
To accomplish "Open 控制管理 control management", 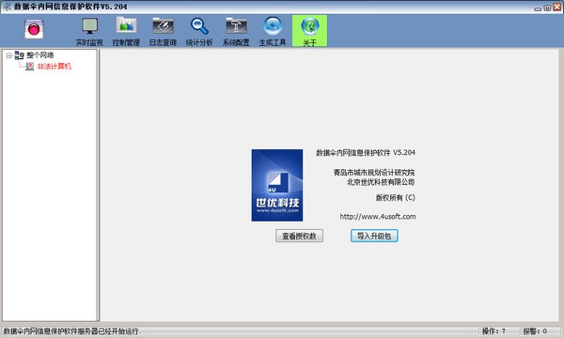I will click(x=126, y=31).
